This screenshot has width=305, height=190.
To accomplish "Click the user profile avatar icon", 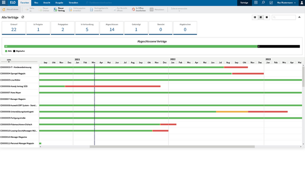I will [x=301, y=3].
